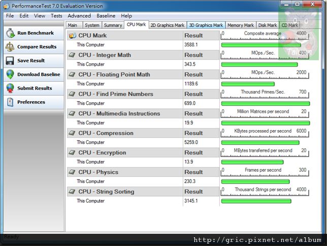Screen dimensions: 327x246
Task: Click the chip icon beside CPU - Physics
Action: pos(72,172)
